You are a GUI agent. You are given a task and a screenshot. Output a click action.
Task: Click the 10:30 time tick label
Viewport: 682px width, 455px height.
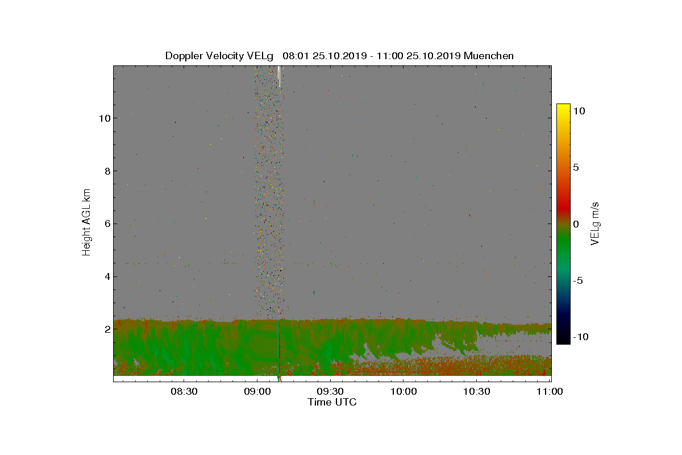(477, 391)
